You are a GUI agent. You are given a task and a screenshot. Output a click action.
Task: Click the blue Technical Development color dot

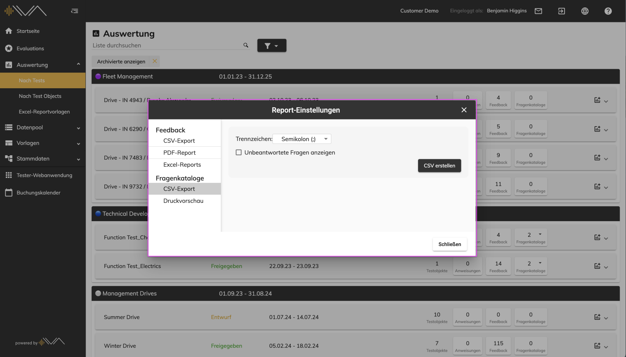click(98, 214)
